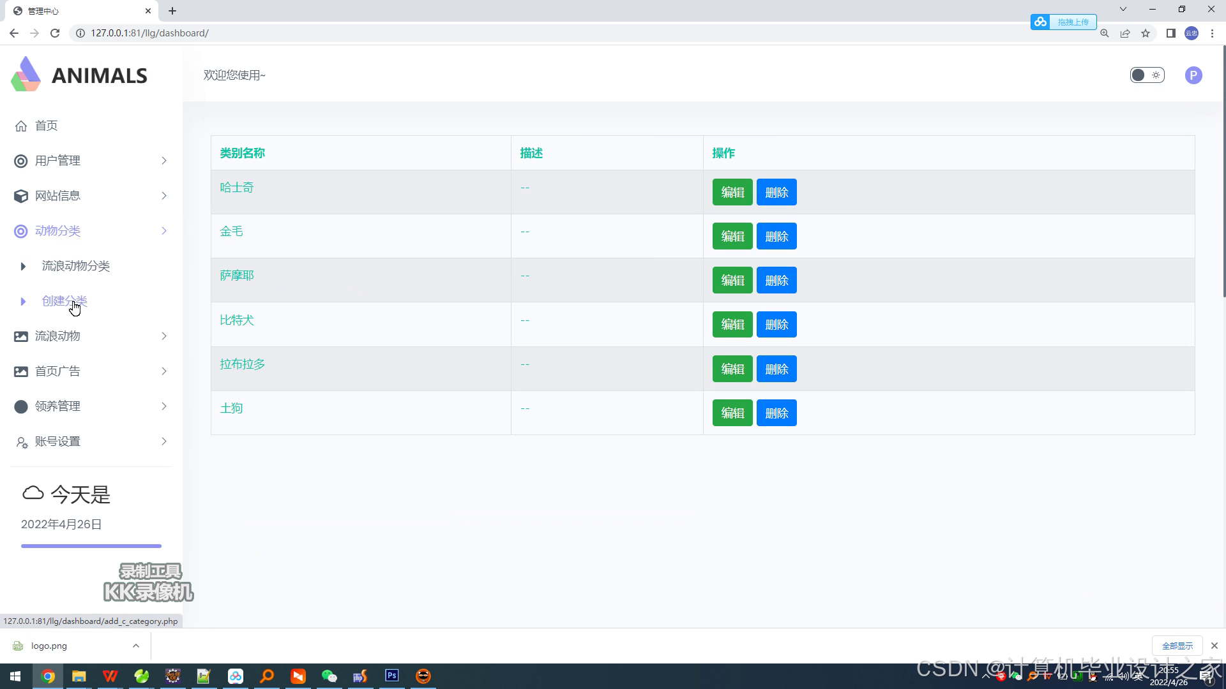1226x689 pixels.
Task: Click the home icon beside 首页
Action: pyautogui.click(x=21, y=126)
